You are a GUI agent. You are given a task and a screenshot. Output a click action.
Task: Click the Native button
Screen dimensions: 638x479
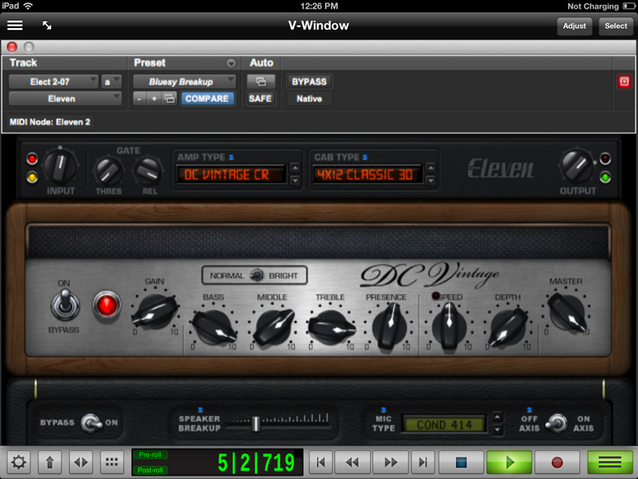pyautogui.click(x=310, y=99)
